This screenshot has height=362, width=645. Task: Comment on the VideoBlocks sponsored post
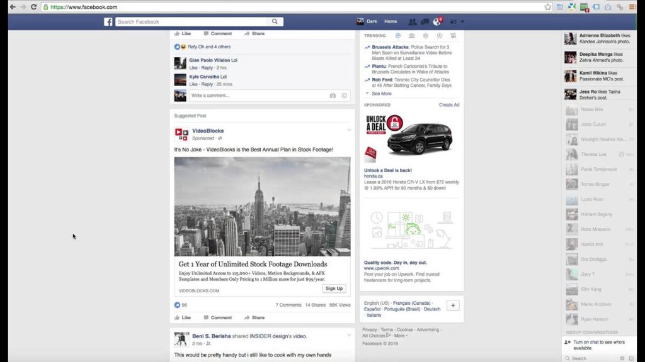point(217,317)
